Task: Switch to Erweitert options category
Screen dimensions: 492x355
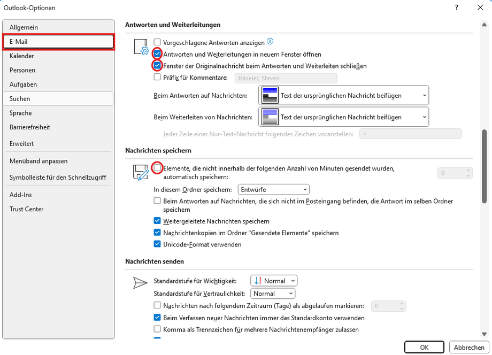Action: [x=58, y=144]
